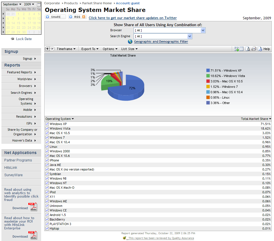Open the Export To dropdown menu
274x241 pixels.
90,49
